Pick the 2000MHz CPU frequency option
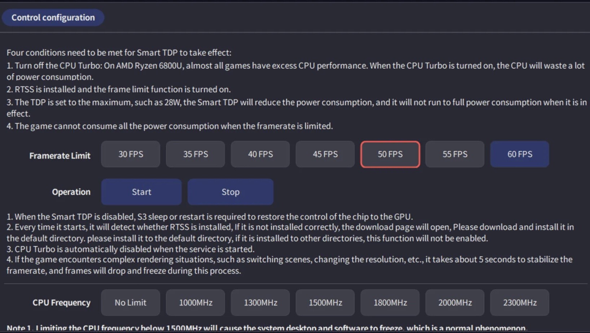 (455, 303)
